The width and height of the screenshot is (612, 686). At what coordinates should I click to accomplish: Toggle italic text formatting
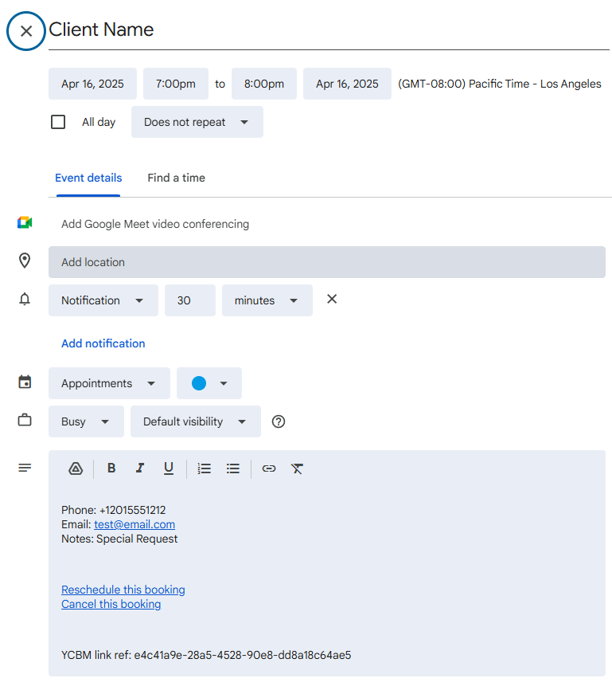tap(140, 468)
